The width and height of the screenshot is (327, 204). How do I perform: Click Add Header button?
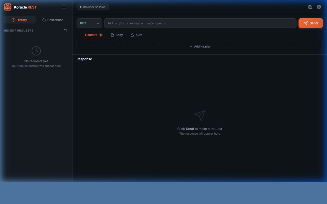click(200, 46)
